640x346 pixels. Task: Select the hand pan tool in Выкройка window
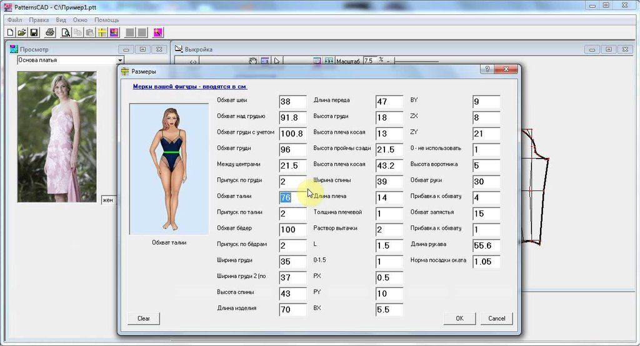tap(253, 61)
